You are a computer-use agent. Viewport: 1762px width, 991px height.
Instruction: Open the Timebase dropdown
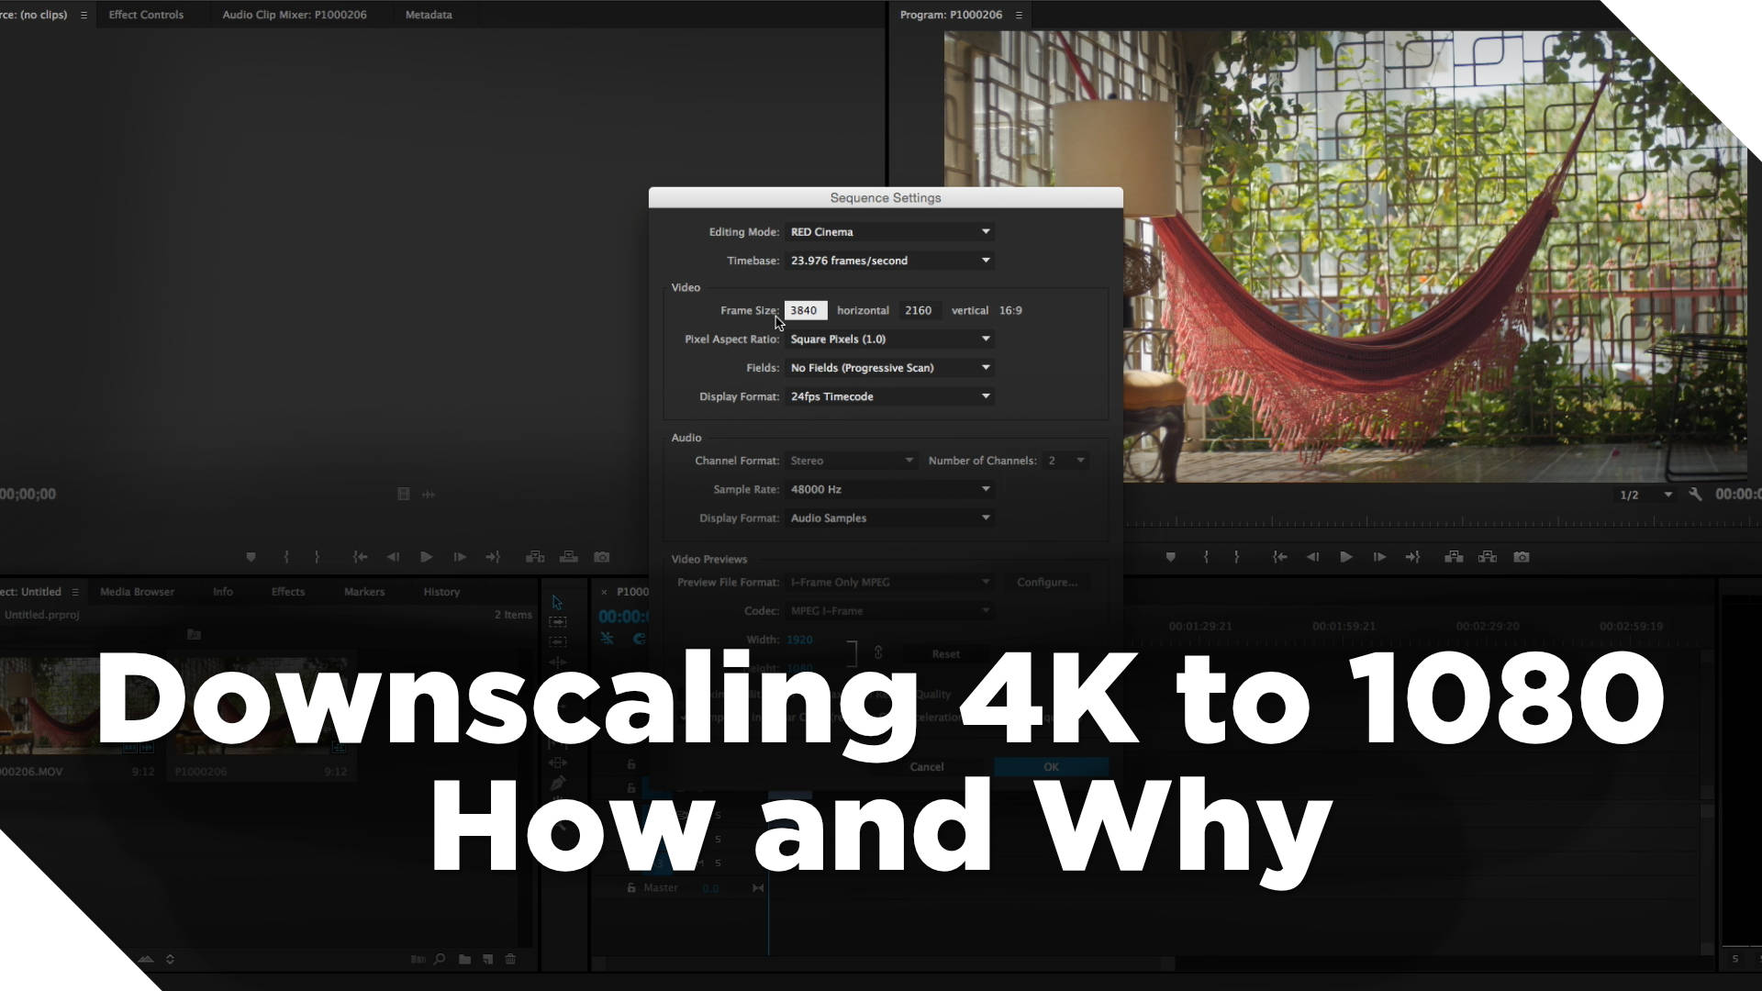[x=889, y=261]
